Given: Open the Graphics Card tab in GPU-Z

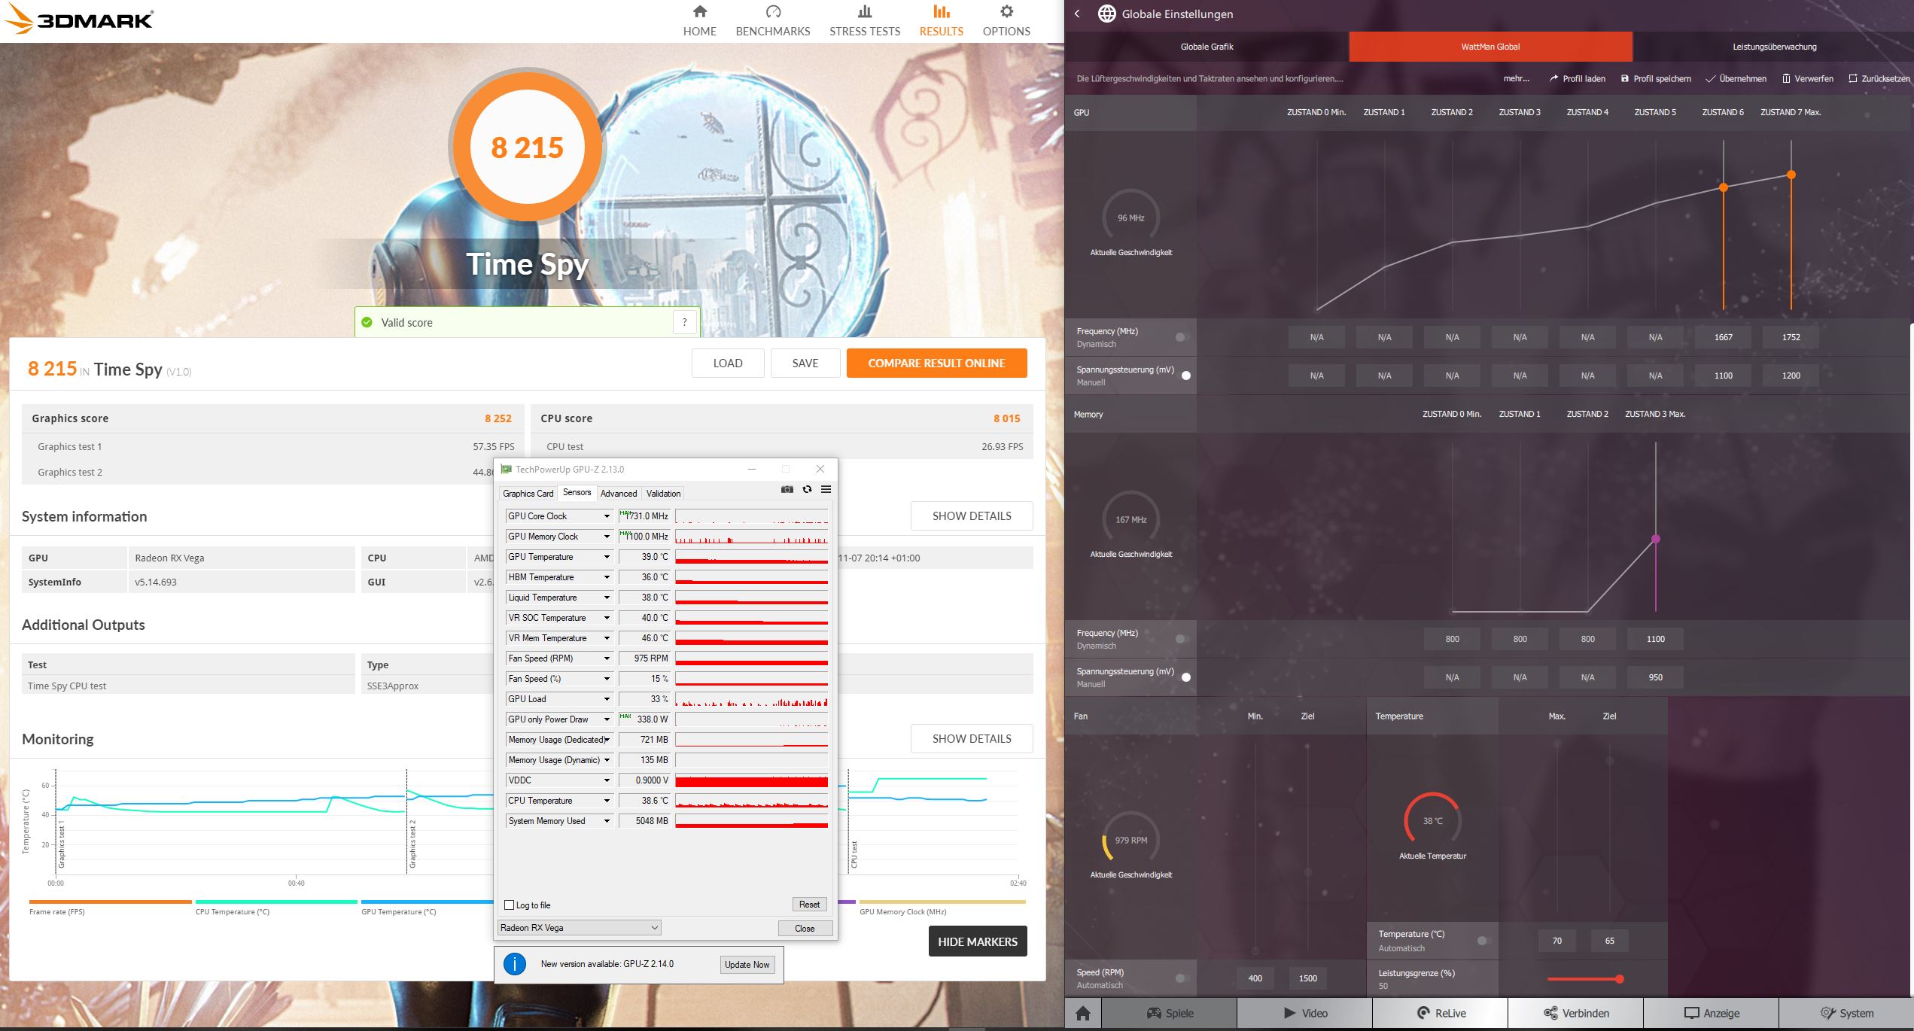Looking at the screenshot, I should pyautogui.click(x=528, y=494).
